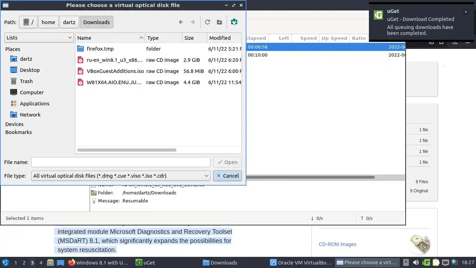The width and height of the screenshot is (476, 268).
Task: Click uGet window horizontal scrollbar
Action: tap(310, 177)
